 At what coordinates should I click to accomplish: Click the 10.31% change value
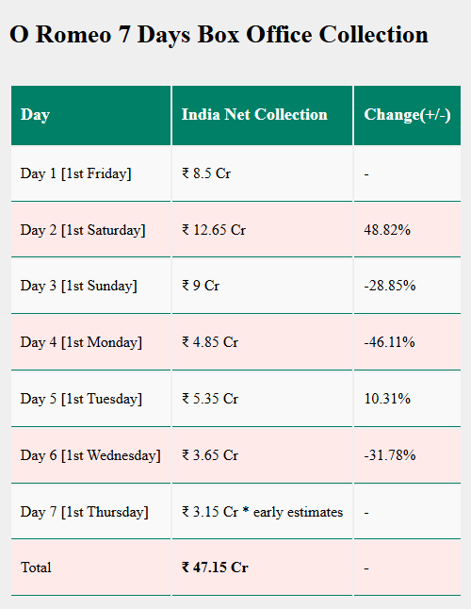point(387,399)
